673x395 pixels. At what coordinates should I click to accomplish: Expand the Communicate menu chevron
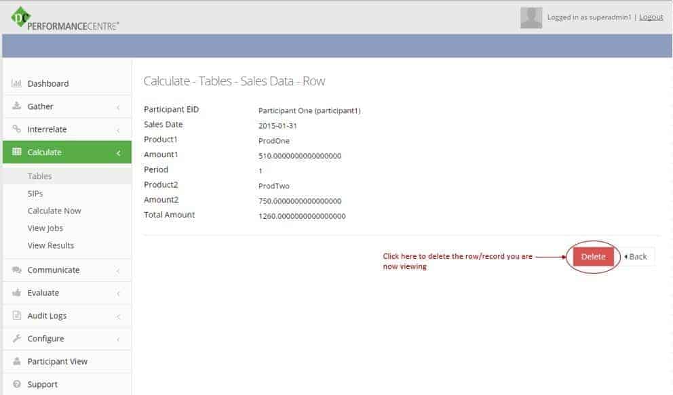click(119, 271)
